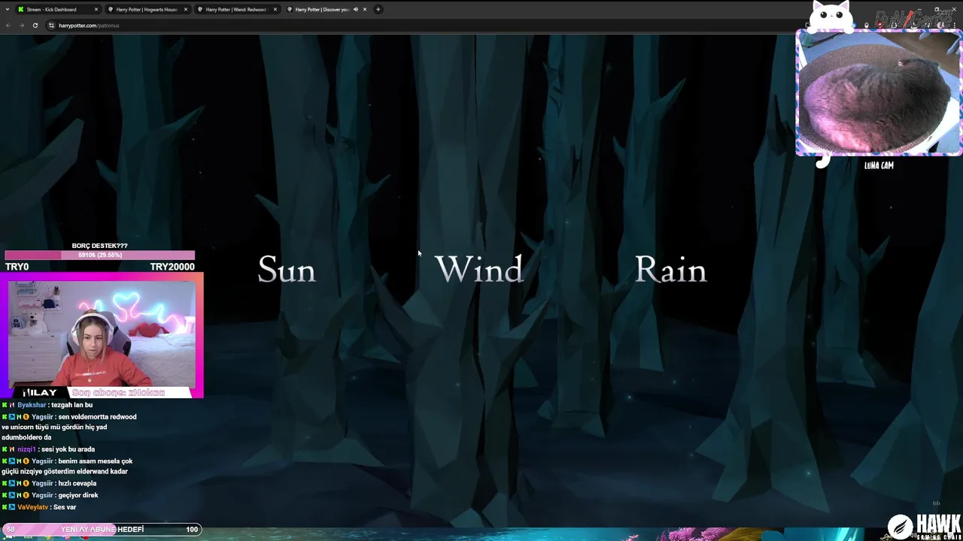Click the 'TRY20000' goal amount label

coord(172,267)
